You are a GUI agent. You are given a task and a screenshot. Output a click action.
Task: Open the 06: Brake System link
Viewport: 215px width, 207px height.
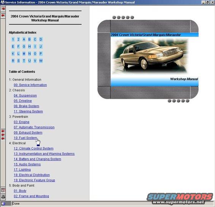[x=27, y=106]
